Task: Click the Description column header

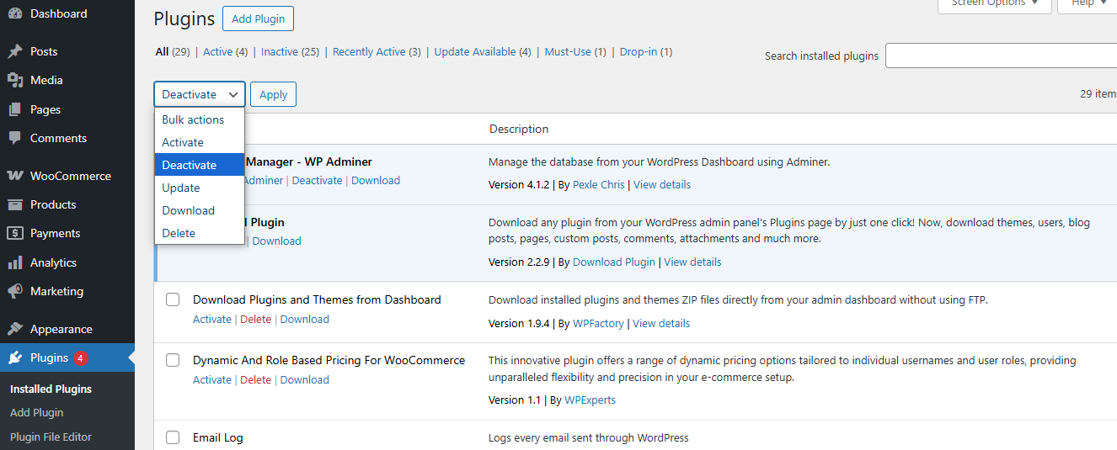Action: pos(519,129)
